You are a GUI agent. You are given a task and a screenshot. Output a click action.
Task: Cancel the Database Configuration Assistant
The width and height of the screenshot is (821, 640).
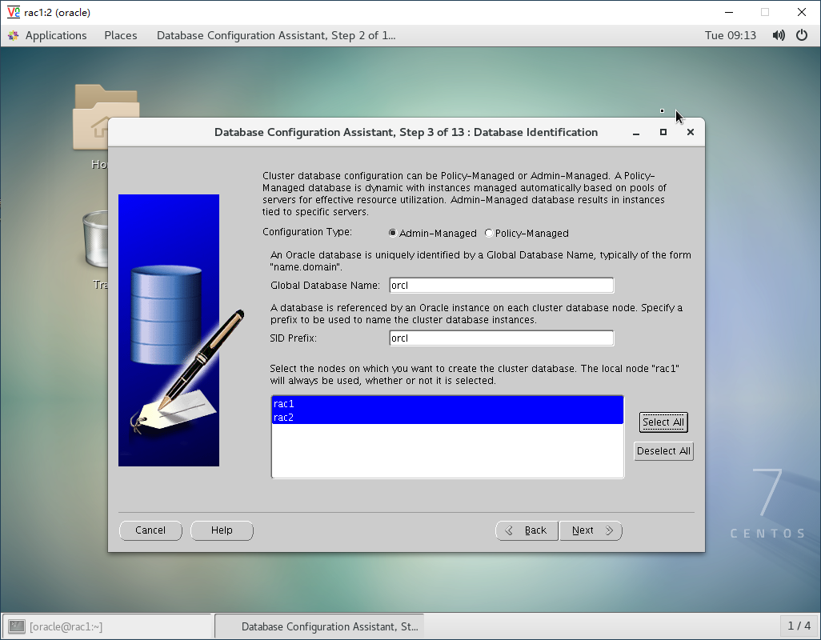[x=150, y=530]
